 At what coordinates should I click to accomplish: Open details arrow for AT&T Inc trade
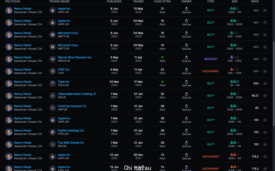pos(265,71)
